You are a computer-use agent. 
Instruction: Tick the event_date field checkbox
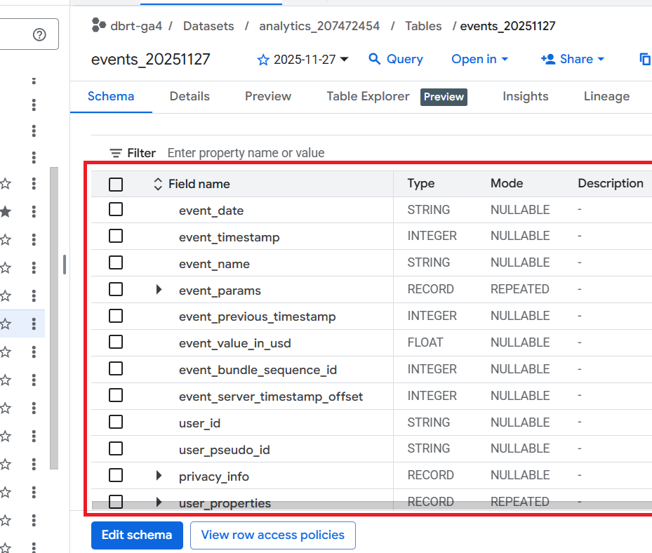(116, 209)
